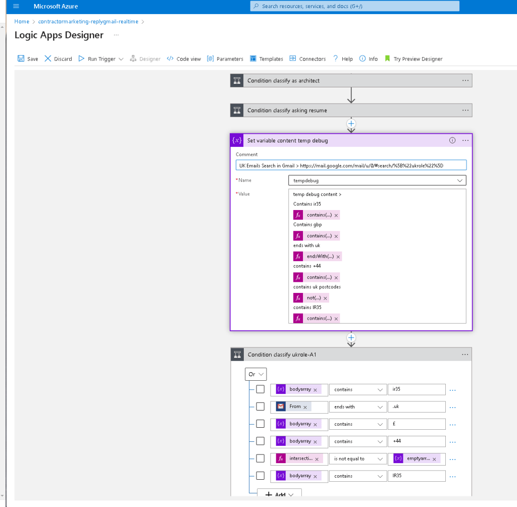Open the Templates toolbar item

267,59
